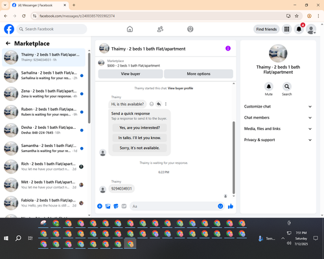Open conversation information purple icon
Screen dimensions: 324x259
click(228, 49)
